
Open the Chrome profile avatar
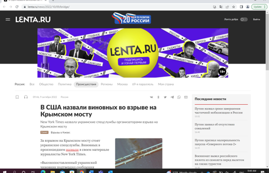(247, 7)
